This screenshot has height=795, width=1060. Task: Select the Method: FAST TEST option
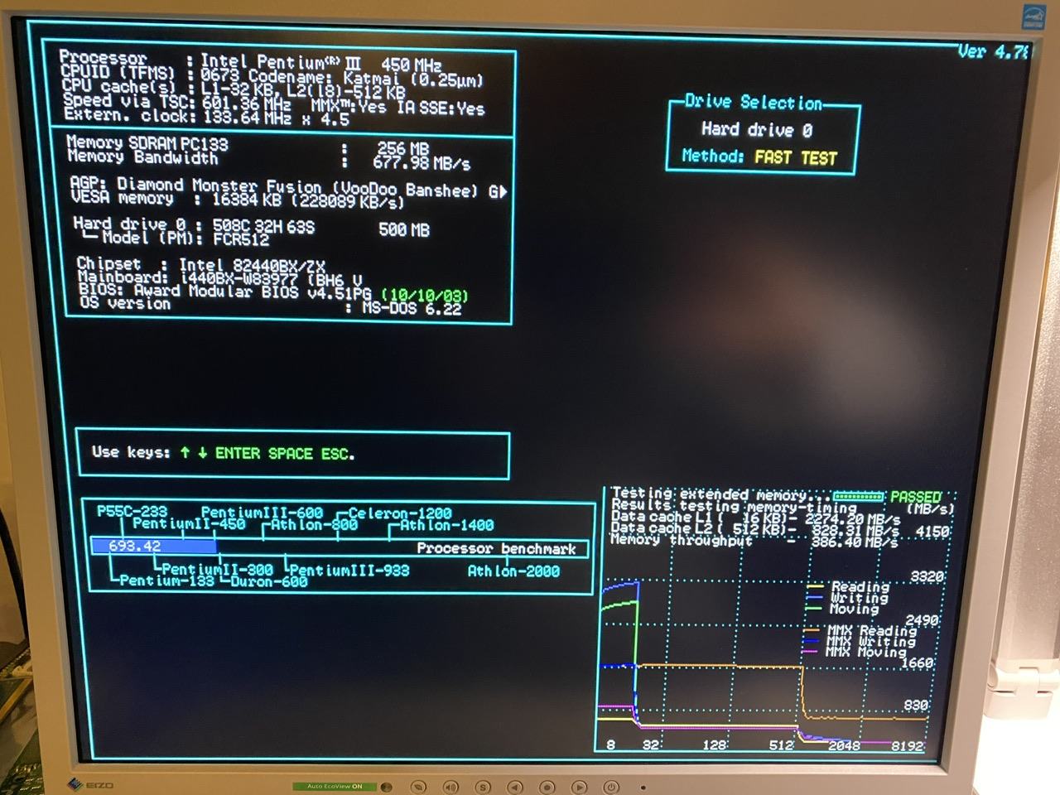tap(759, 157)
